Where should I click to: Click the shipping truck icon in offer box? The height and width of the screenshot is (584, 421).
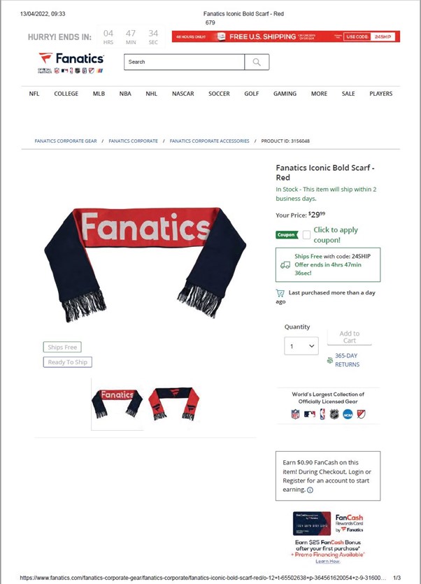(x=285, y=265)
